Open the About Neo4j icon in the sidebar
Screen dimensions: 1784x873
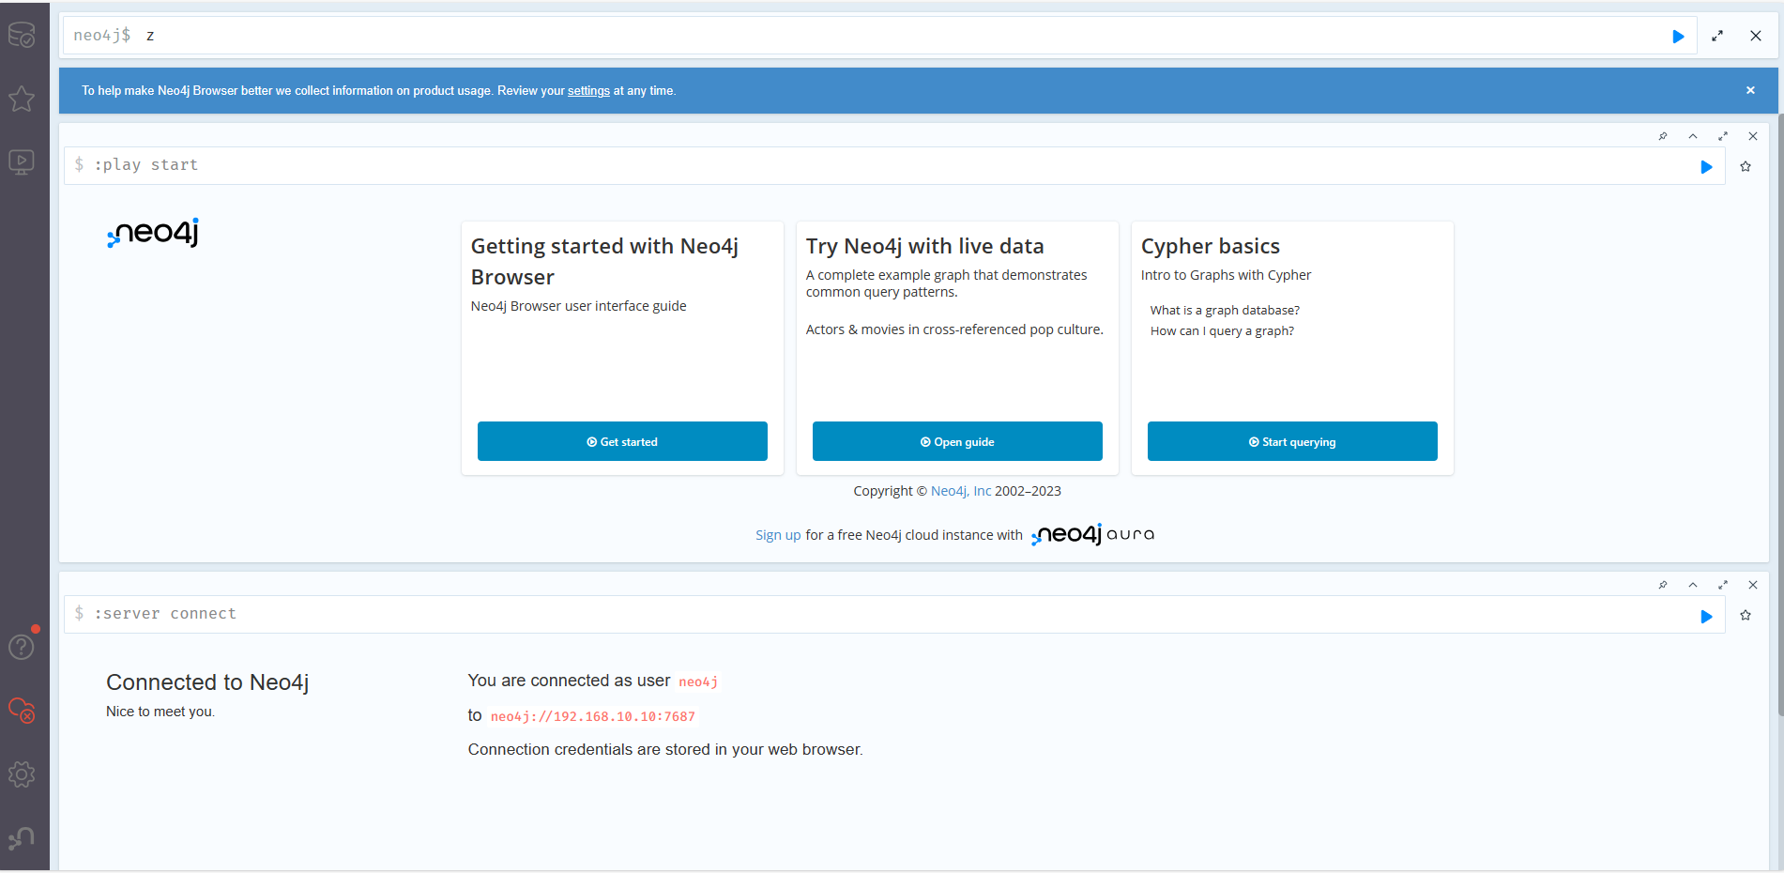tap(22, 837)
